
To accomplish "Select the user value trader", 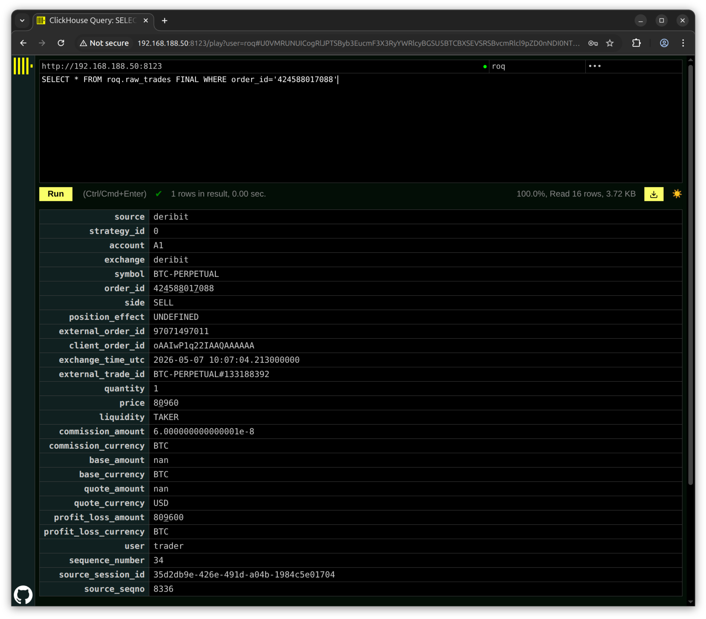I will [x=169, y=546].
